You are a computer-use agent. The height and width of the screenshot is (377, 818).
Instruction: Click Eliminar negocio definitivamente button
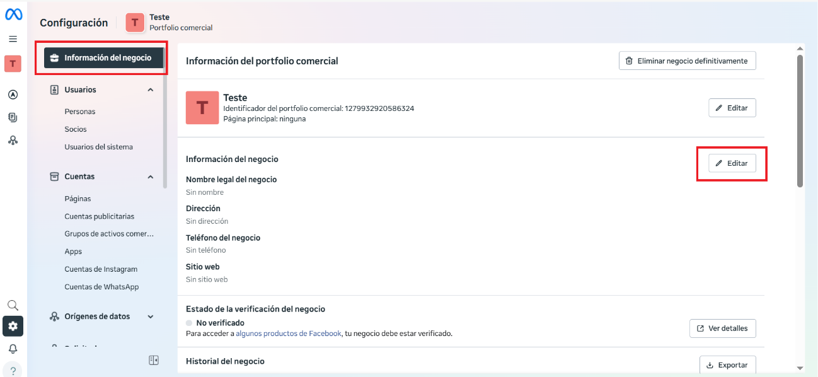point(687,61)
